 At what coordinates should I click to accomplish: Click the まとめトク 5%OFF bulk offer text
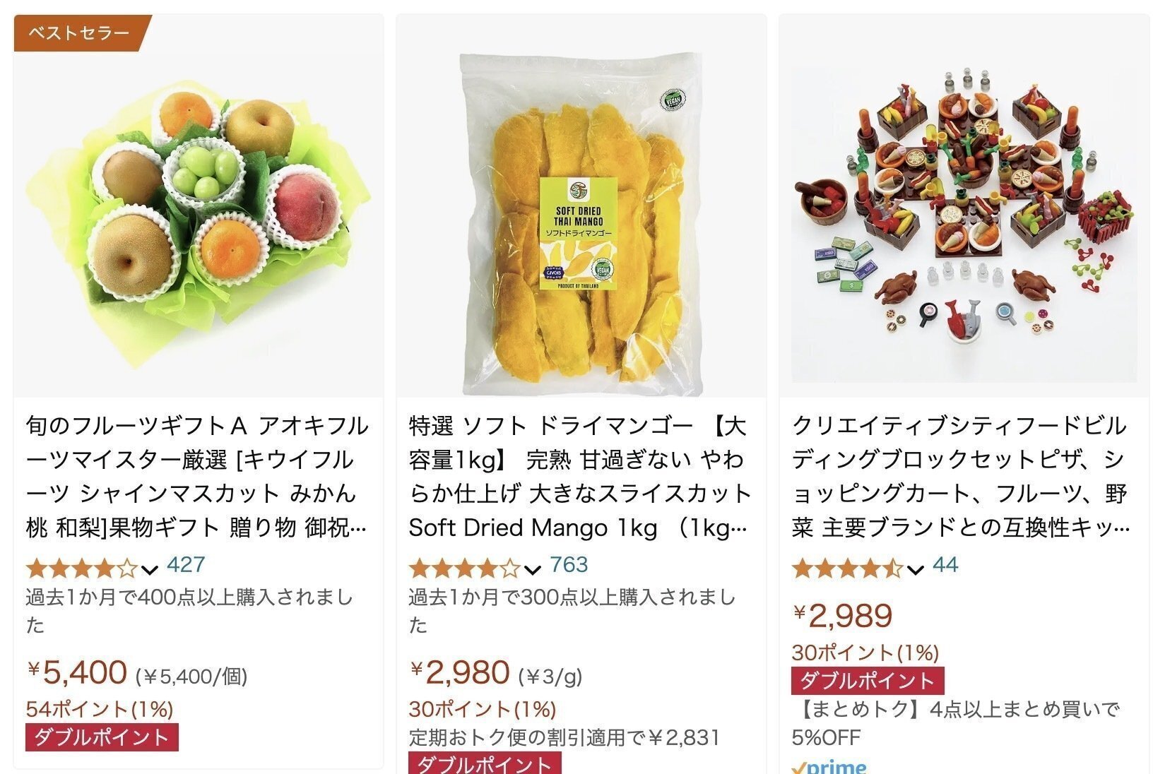(955, 723)
